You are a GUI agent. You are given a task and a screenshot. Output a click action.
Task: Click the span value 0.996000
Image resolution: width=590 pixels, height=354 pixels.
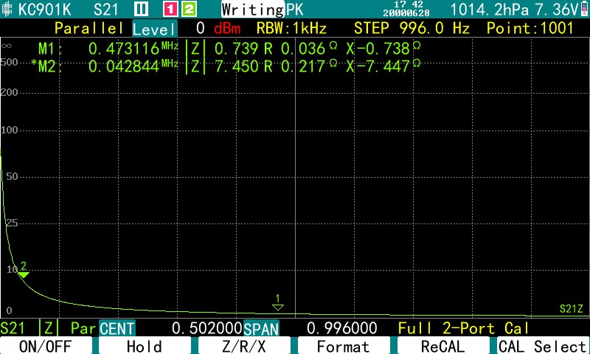pos(341,328)
